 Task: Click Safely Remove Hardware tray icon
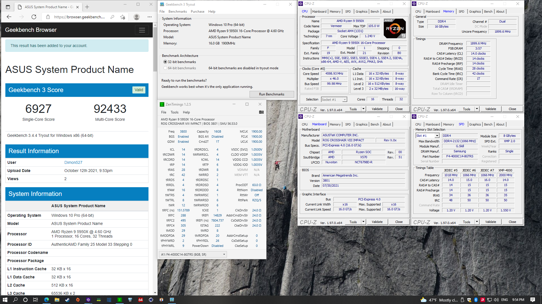(x=462, y=300)
